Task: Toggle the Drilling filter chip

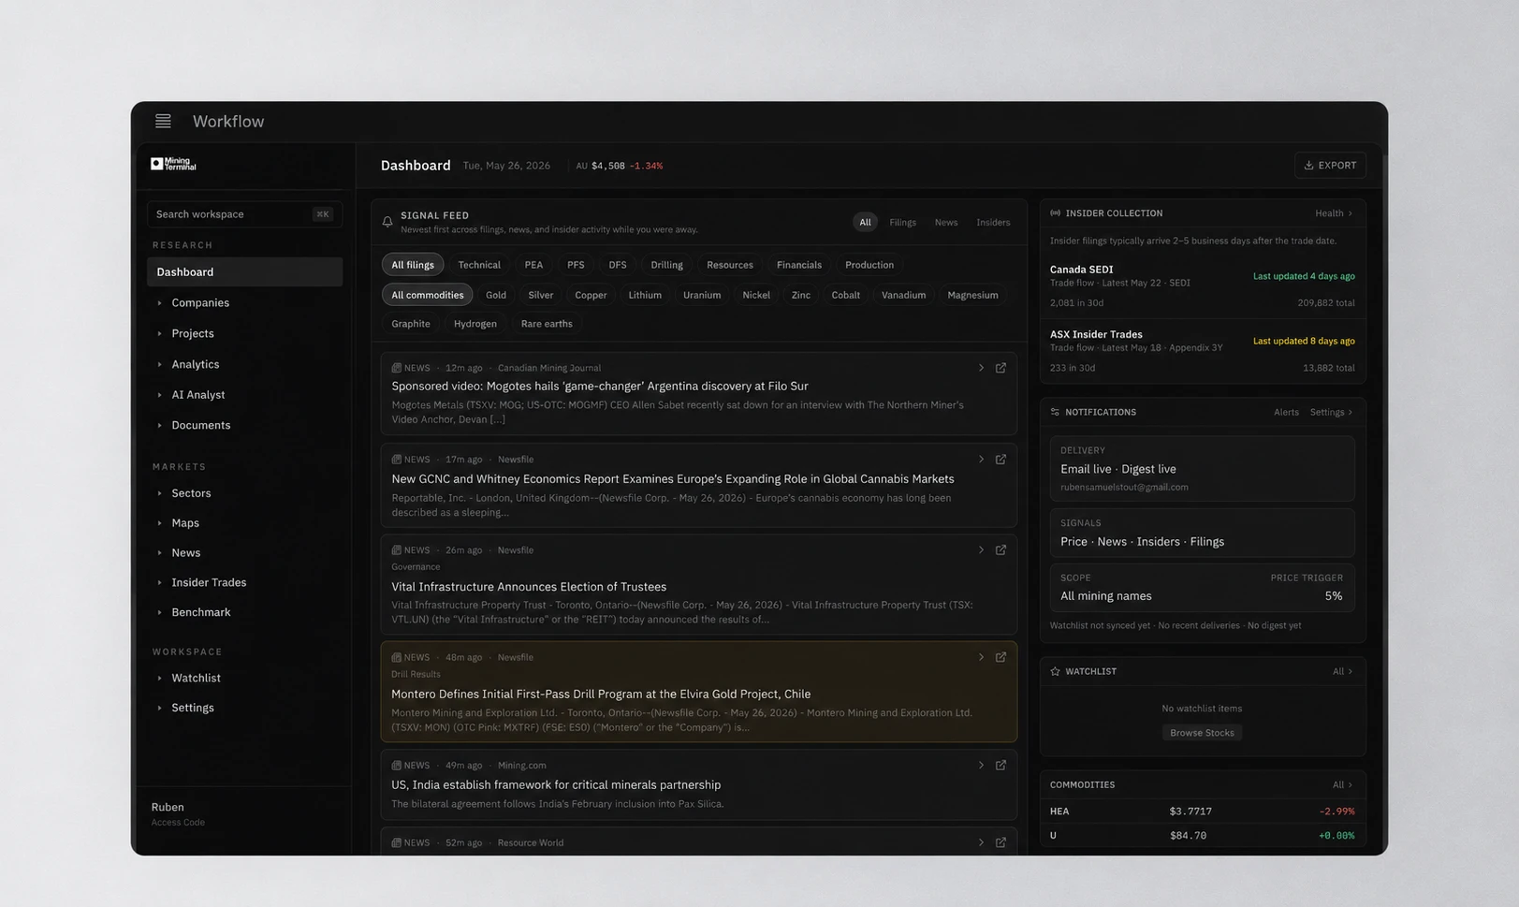Action: tap(666, 265)
